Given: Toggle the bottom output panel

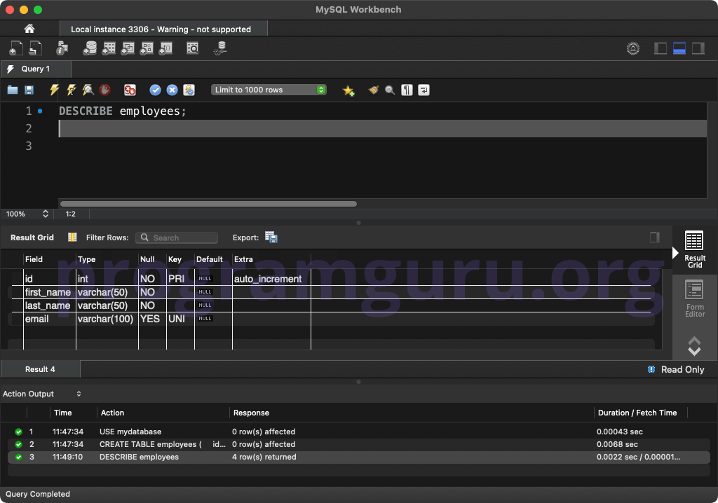Looking at the screenshot, I should click(x=679, y=48).
